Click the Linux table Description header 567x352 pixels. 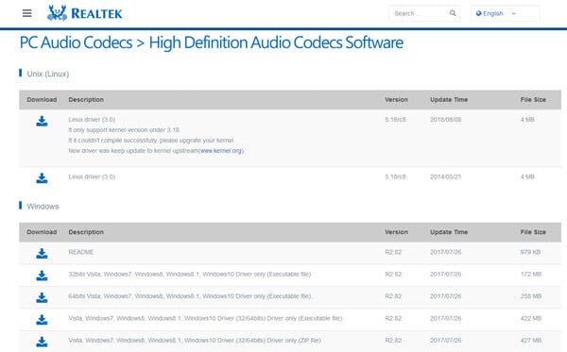coord(86,100)
